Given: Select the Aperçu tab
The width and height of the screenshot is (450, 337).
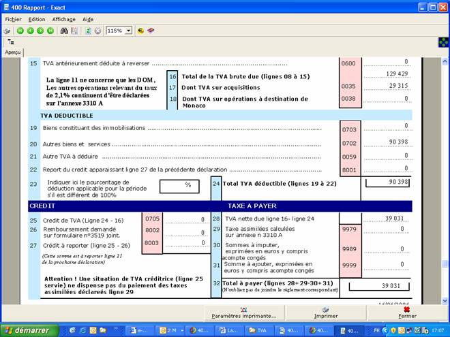Looking at the screenshot, I should click(x=12, y=52).
